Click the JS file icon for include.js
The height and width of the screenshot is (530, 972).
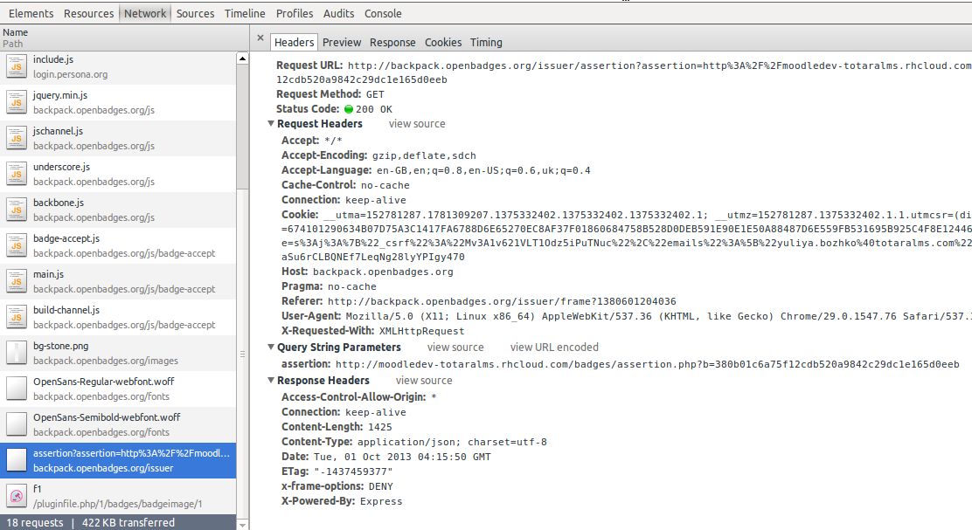coord(17,67)
